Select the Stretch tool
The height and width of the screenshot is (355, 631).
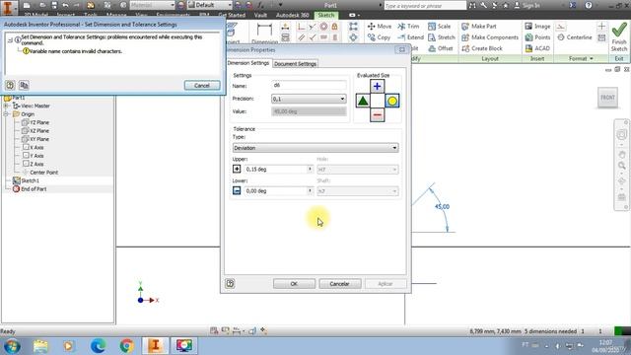[442, 37]
